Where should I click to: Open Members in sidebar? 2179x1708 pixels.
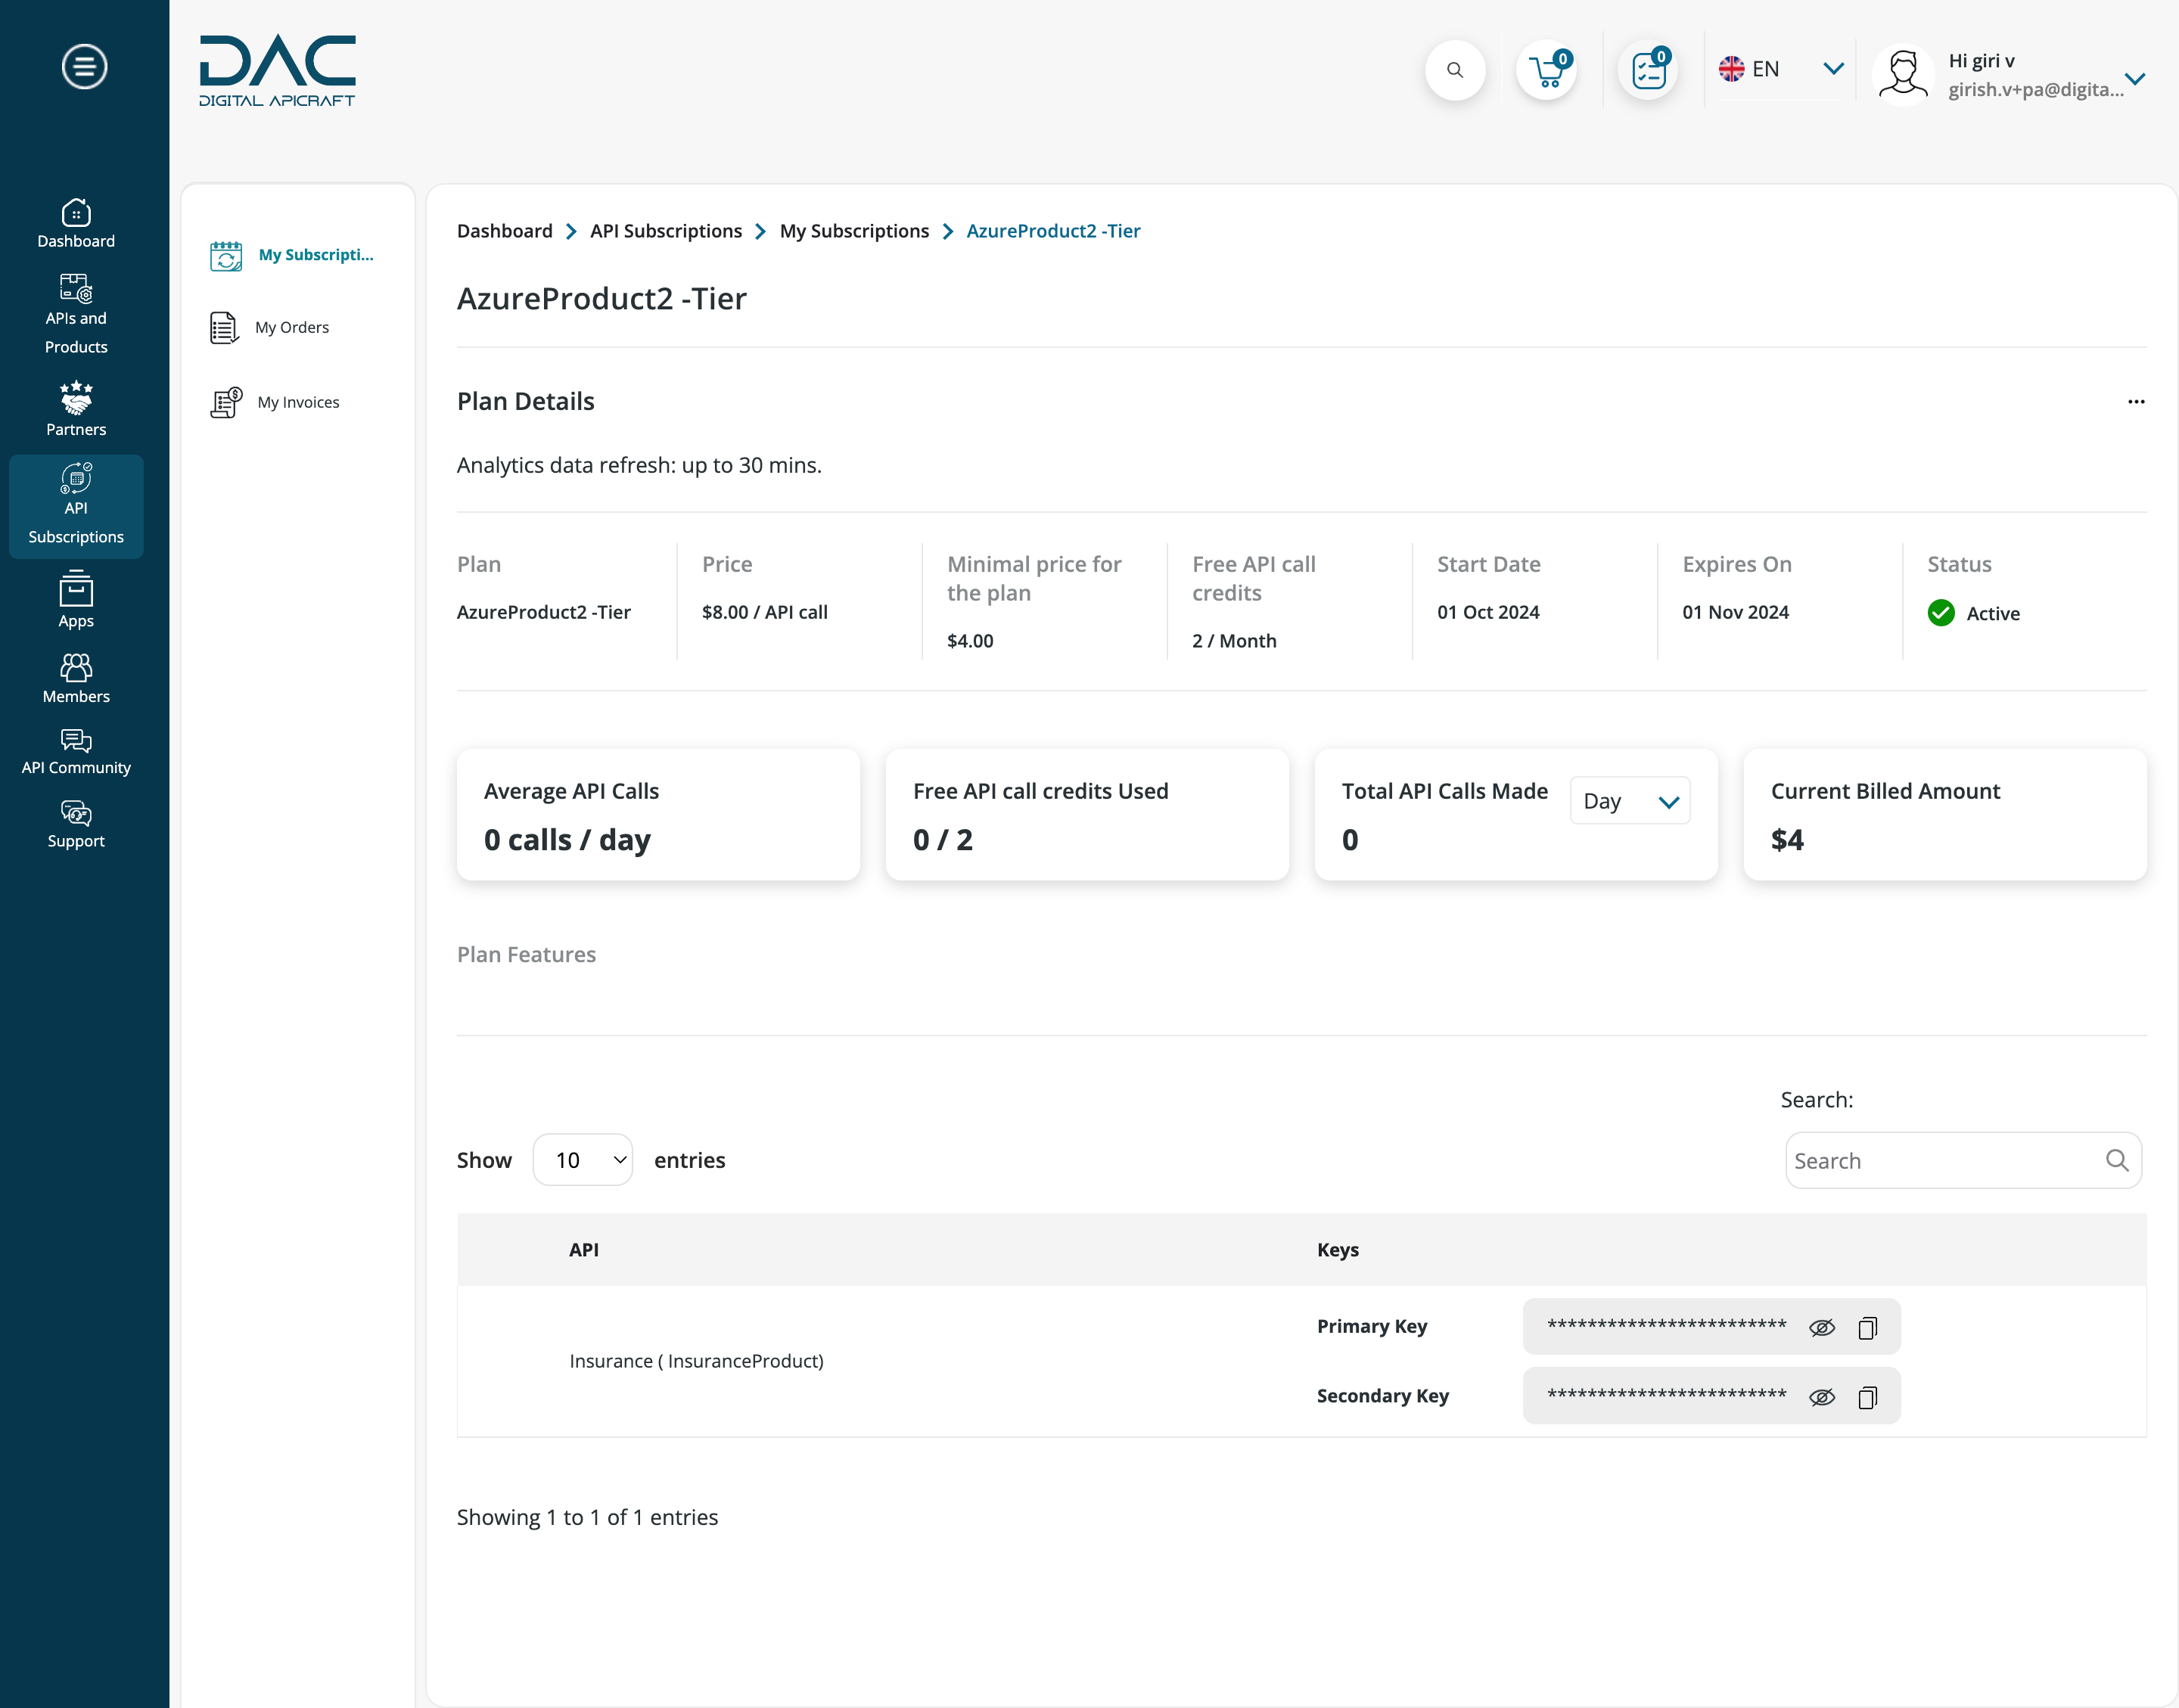coord(76,679)
